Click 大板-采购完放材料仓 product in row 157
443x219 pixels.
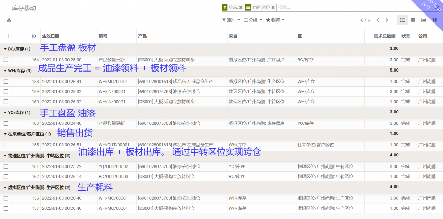pos(166,208)
